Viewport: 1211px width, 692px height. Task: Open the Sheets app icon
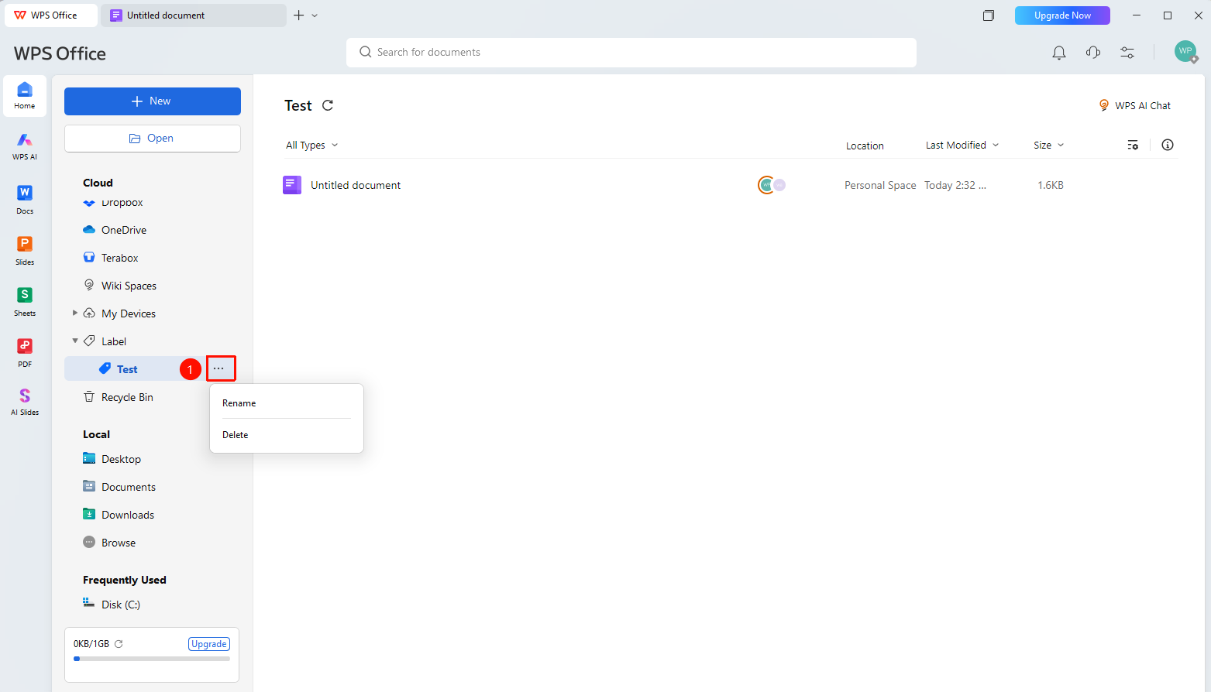tap(25, 301)
